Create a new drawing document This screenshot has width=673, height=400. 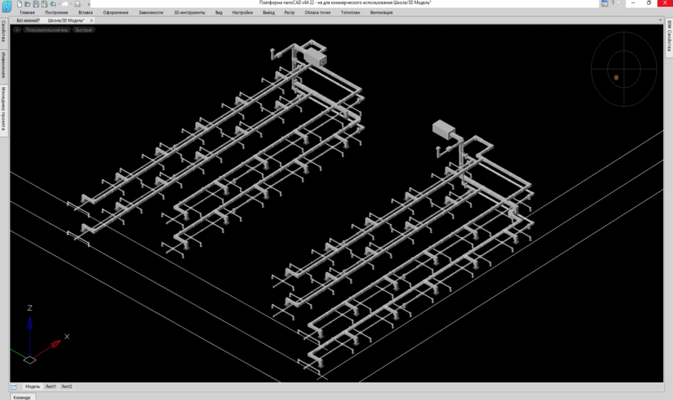(19, 5)
